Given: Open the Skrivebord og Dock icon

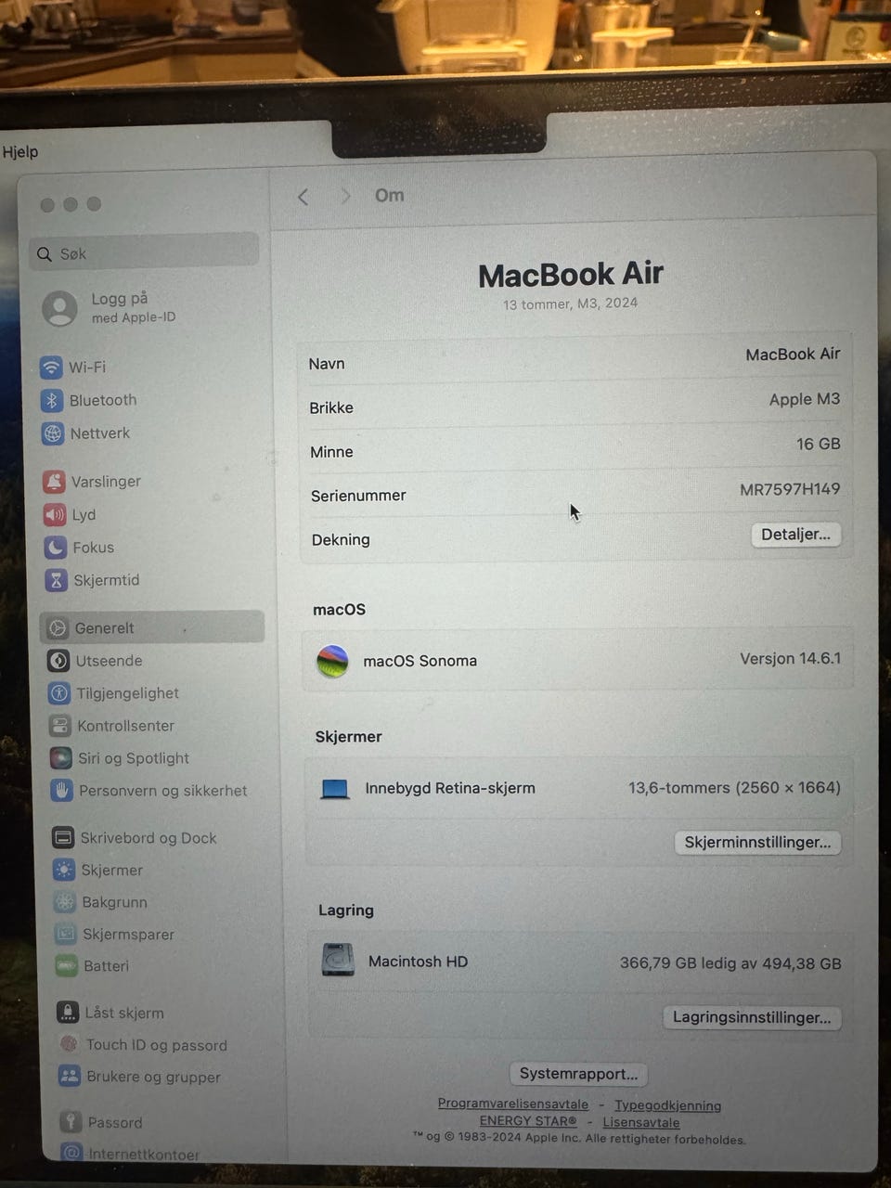Looking at the screenshot, I should 63,838.
